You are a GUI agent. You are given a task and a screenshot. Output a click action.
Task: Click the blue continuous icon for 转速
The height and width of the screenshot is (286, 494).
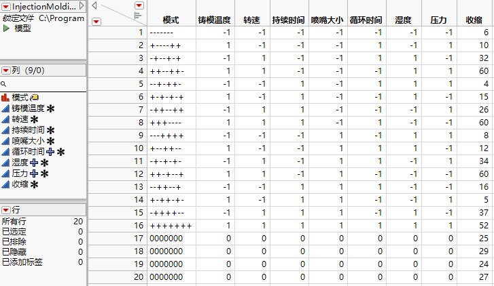click(5, 119)
